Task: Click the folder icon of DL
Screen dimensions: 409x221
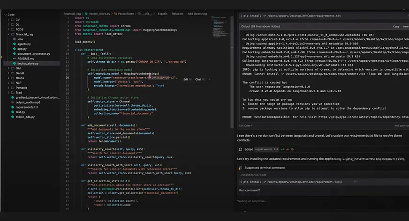Action: tap(13, 24)
